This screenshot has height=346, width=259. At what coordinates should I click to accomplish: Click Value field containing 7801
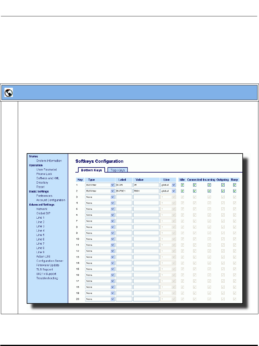tap(146, 191)
